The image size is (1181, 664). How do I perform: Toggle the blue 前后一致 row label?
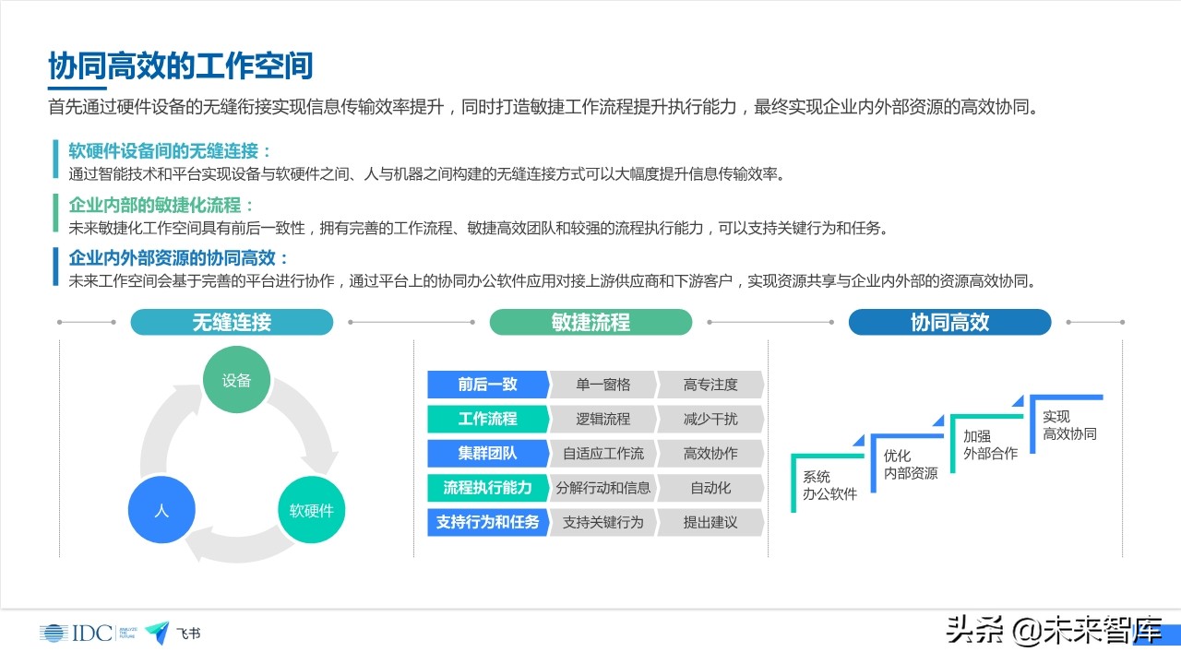click(x=487, y=385)
